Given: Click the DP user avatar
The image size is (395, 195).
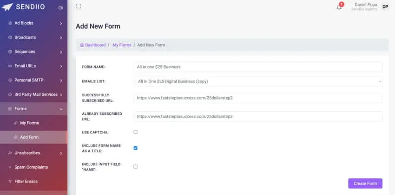Looking at the screenshot, I should [x=385, y=6].
